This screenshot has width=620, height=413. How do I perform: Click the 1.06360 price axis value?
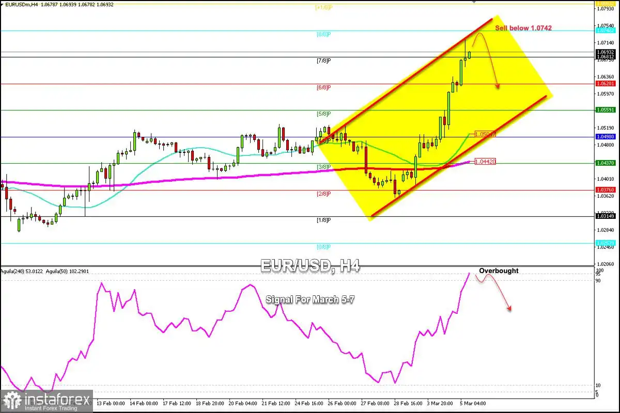point(606,77)
